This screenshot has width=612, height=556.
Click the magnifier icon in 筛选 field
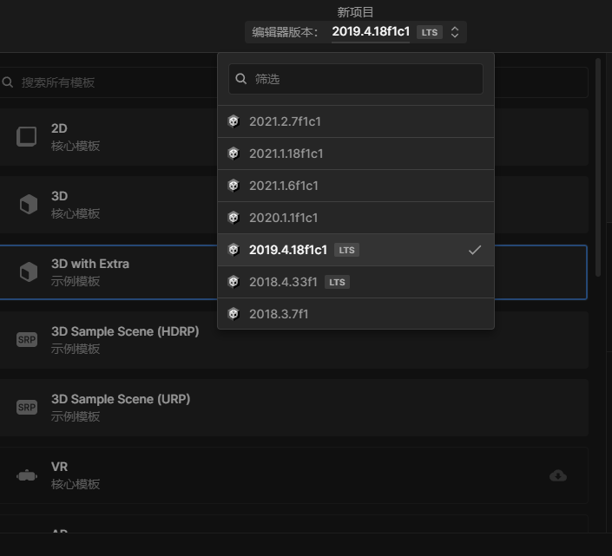point(240,79)
